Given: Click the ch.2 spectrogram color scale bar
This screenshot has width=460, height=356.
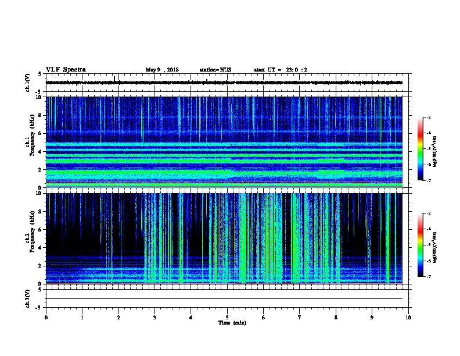Looking at the screenshot, I should 420,245.
